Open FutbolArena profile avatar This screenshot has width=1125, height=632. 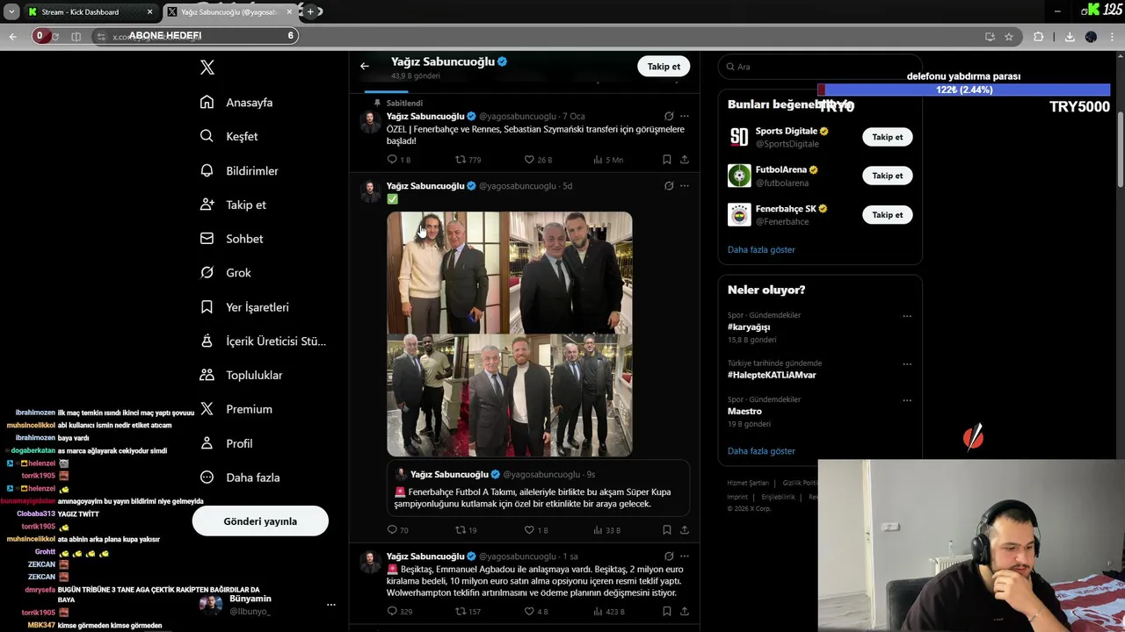(739, 176)
